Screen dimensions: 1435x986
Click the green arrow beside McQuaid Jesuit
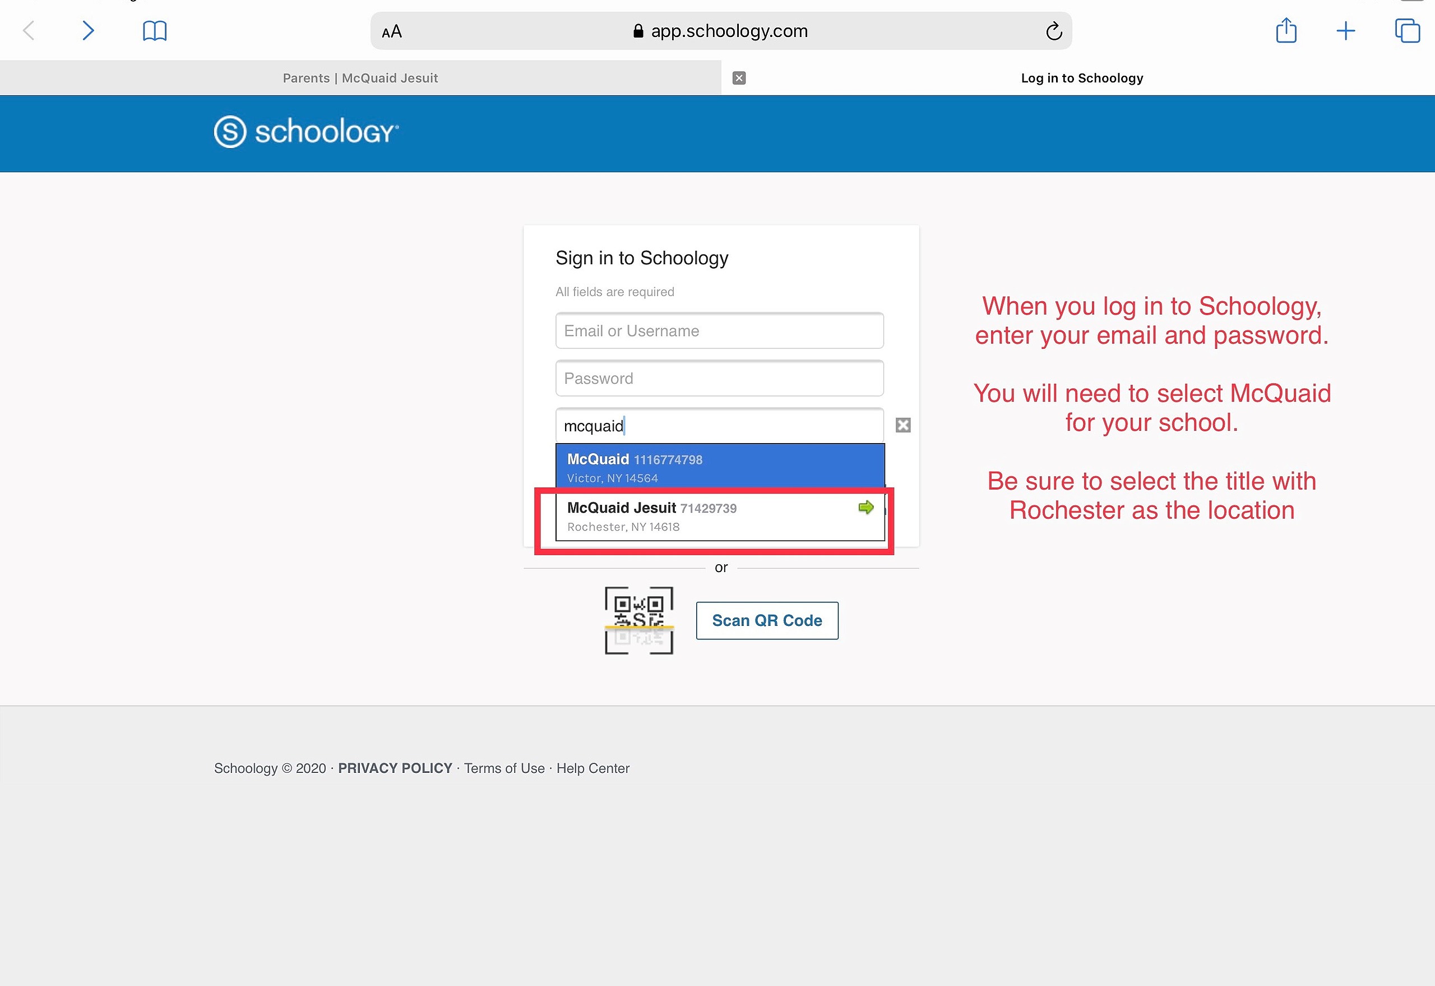[865, 508]
